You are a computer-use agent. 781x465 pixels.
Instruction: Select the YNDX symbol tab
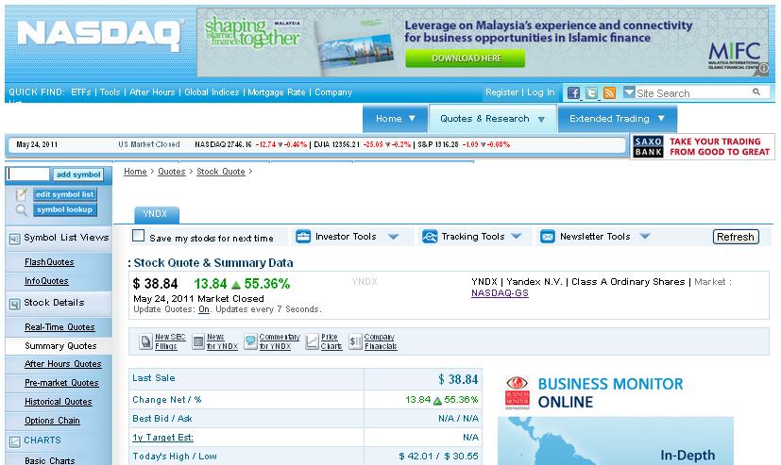pyautogui.click(x=156, y=214)
